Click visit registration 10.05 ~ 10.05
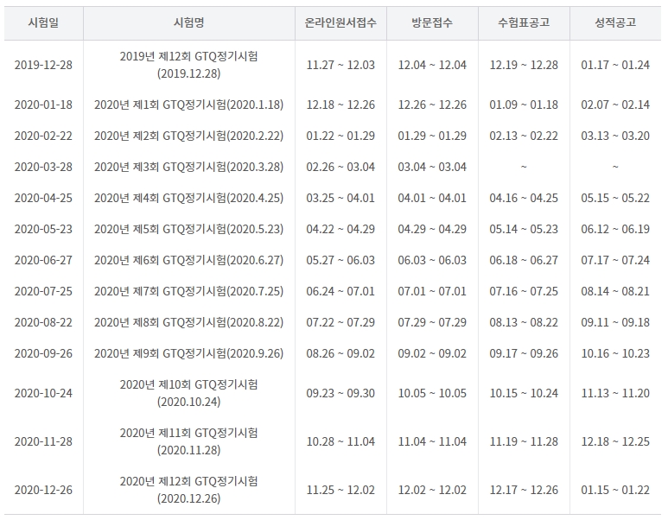 pyautogui.click(x=432, y=393)
